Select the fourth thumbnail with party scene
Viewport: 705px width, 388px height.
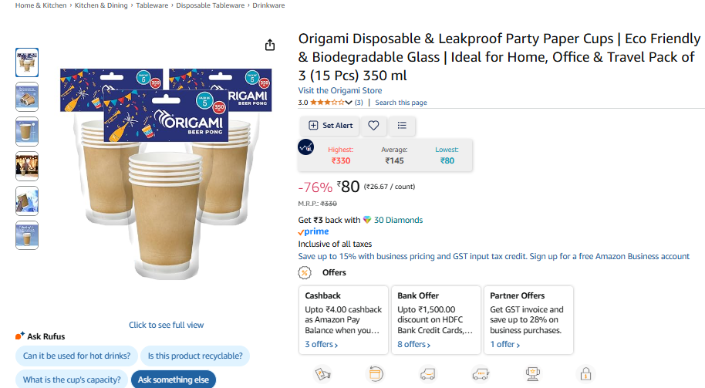pos(27,167)
